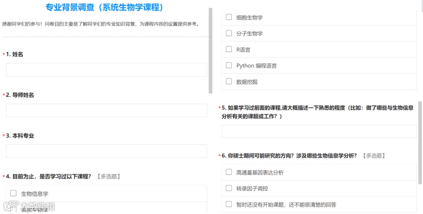Click the 3. 本科专业 question label
Screen dimensions: 423x214
click(20, 136)
